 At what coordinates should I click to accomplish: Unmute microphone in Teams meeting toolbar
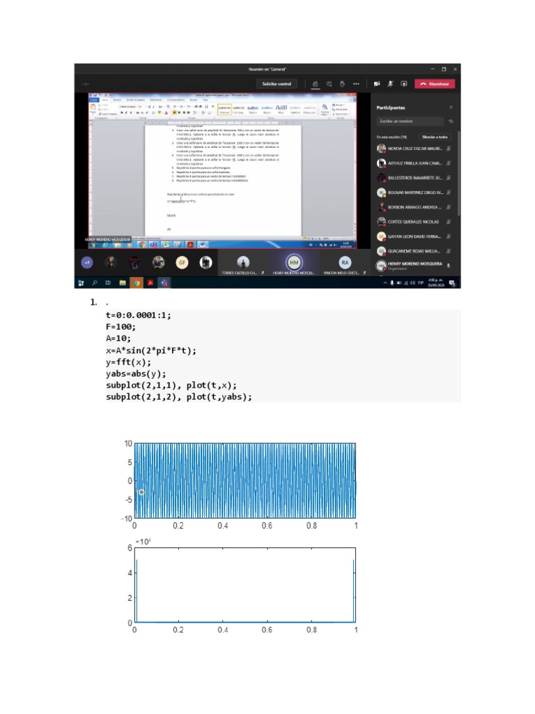(x=390, y=84)
